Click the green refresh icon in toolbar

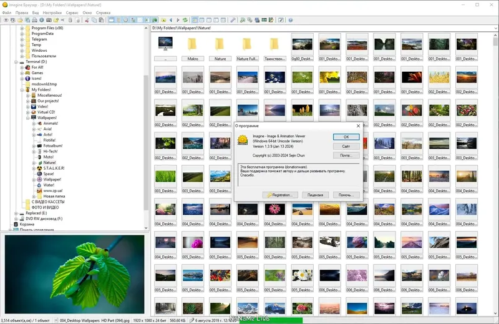(x=185, y=20)
